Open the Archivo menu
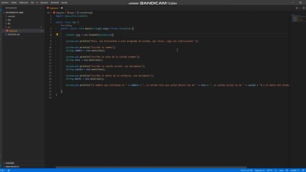306x172 pixels. tap(5, 2)
